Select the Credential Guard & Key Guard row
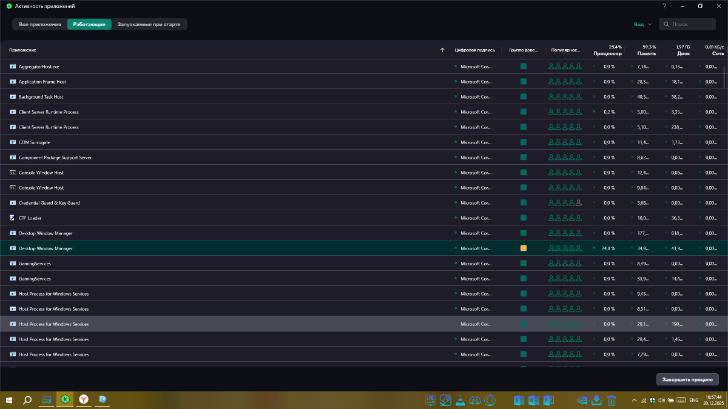This screenshot has height=409, width=728. (x=362, y=203)
